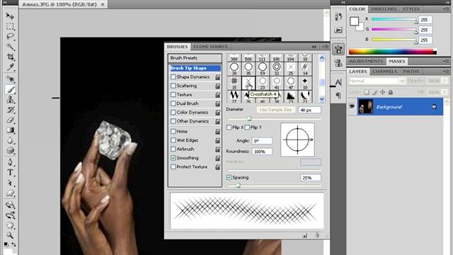Image resolution: width=453 pixels, height=255 pixels.
Task: Collapse Brushes panel double-arrow
Action: tap(314, 47)
